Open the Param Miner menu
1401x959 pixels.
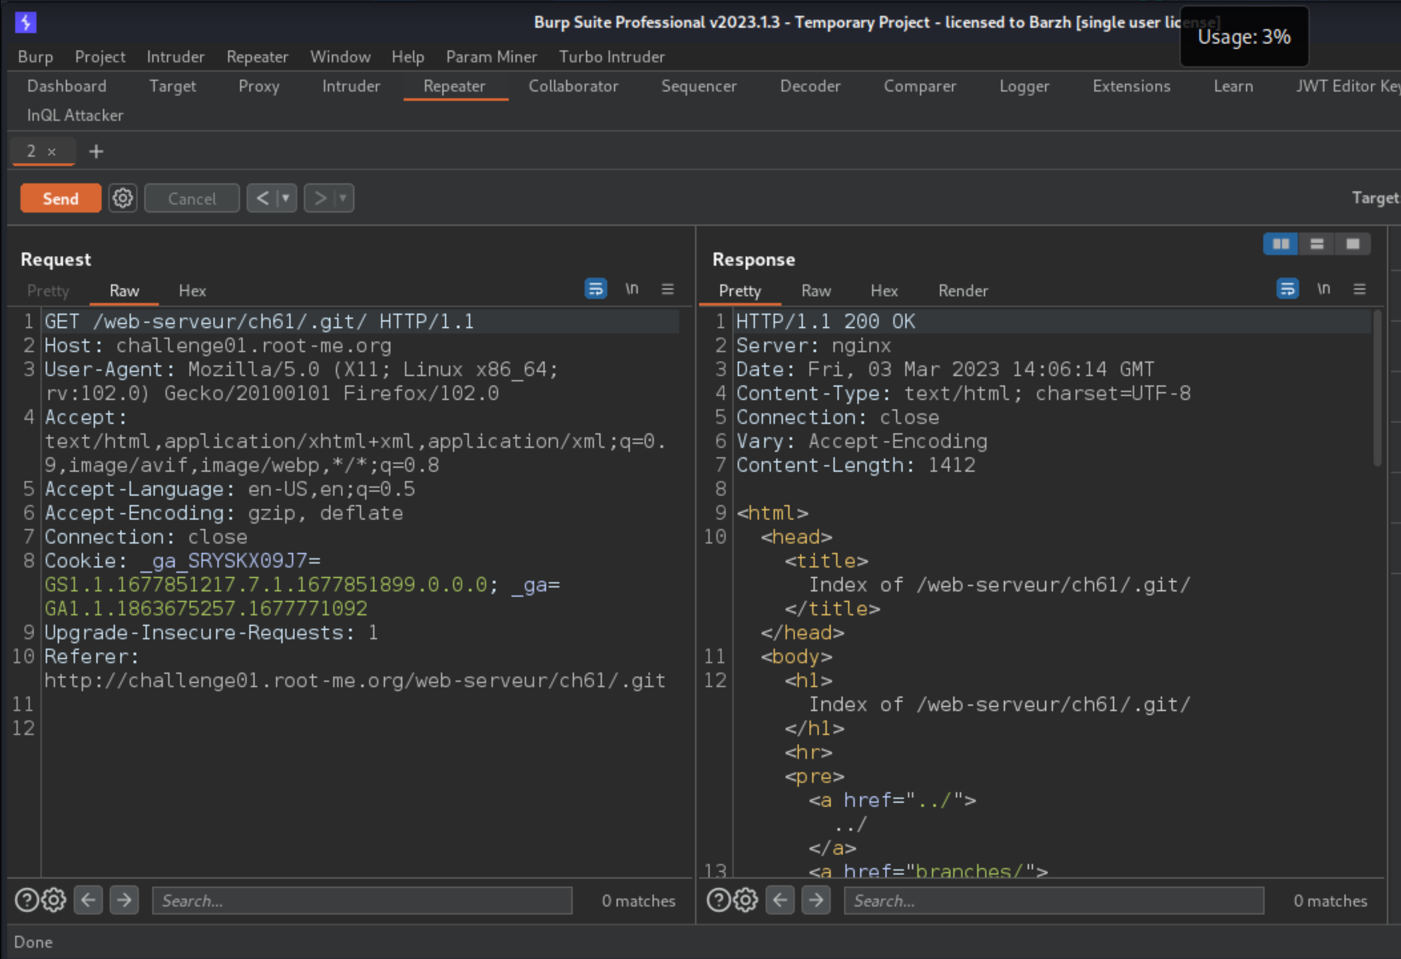coord(491,57)
